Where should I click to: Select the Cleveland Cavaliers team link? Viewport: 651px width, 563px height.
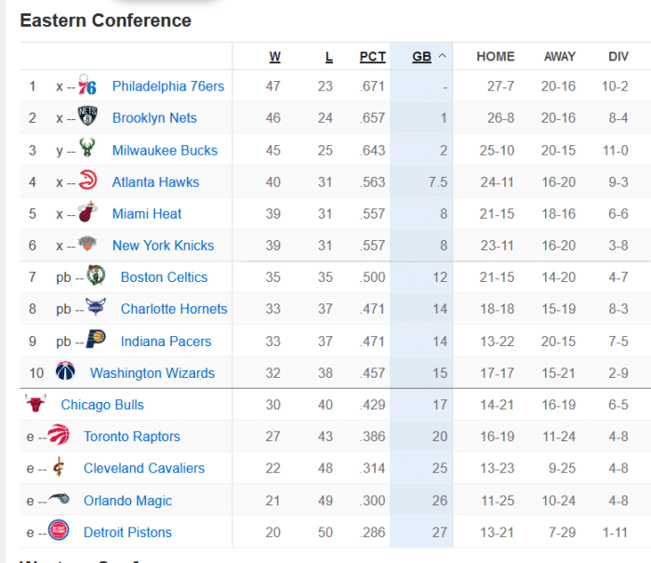(x=144, y=468)
